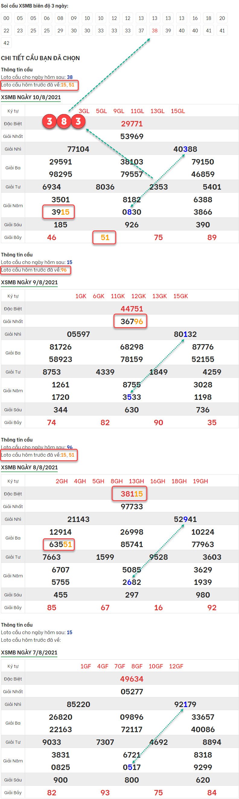Select number box 37
Viewport: 239px width, 799px height.
(x=141, y=31)
